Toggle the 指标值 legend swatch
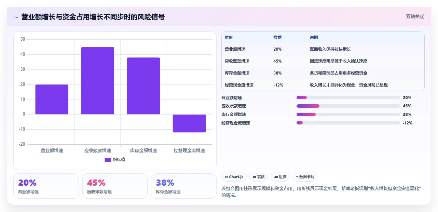The height and width of the screenshot is (212, 438). [x=108, y=160]
